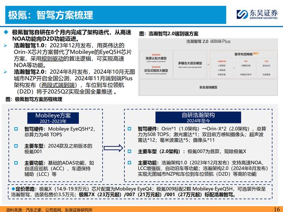Click the bold label 定价思路

pos(25,189)
